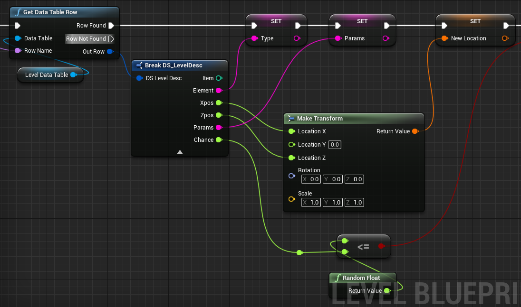Select the Get Data Table Row node title
This screenshot has height=307, width=521.
tap(50, 12)
